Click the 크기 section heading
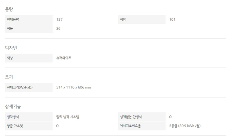 [x=9, y=77]
